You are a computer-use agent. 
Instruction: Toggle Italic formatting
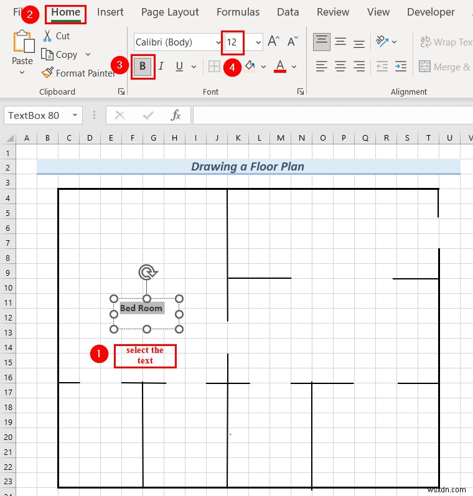(x=161, y=67)
